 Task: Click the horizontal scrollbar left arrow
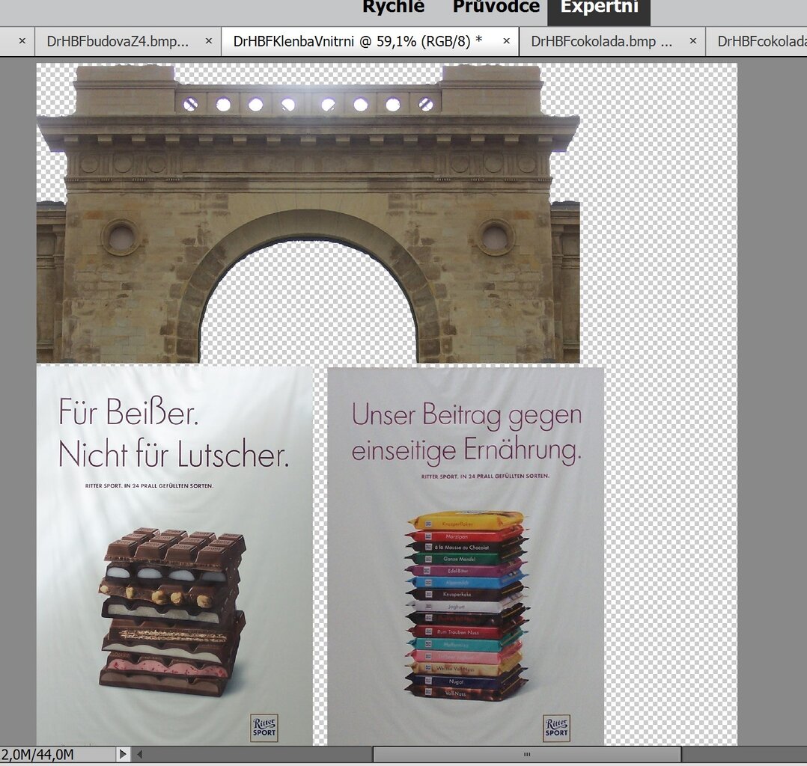(x=139, y=754)
